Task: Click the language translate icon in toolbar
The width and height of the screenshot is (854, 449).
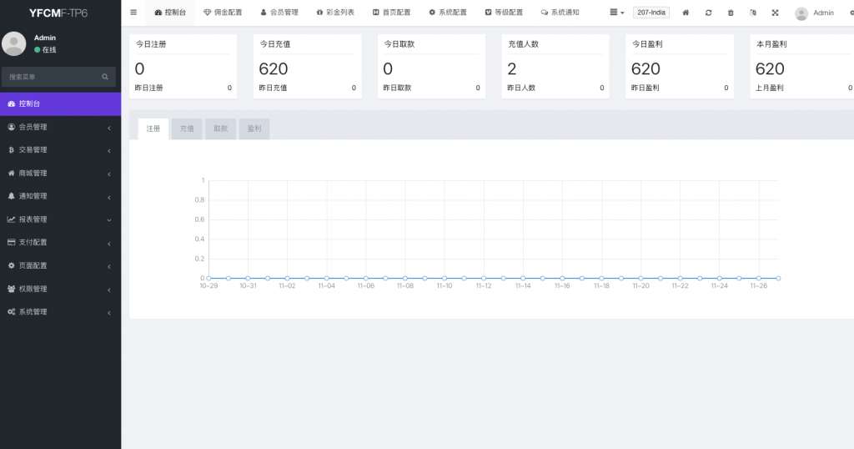Action: pos(753,13)
